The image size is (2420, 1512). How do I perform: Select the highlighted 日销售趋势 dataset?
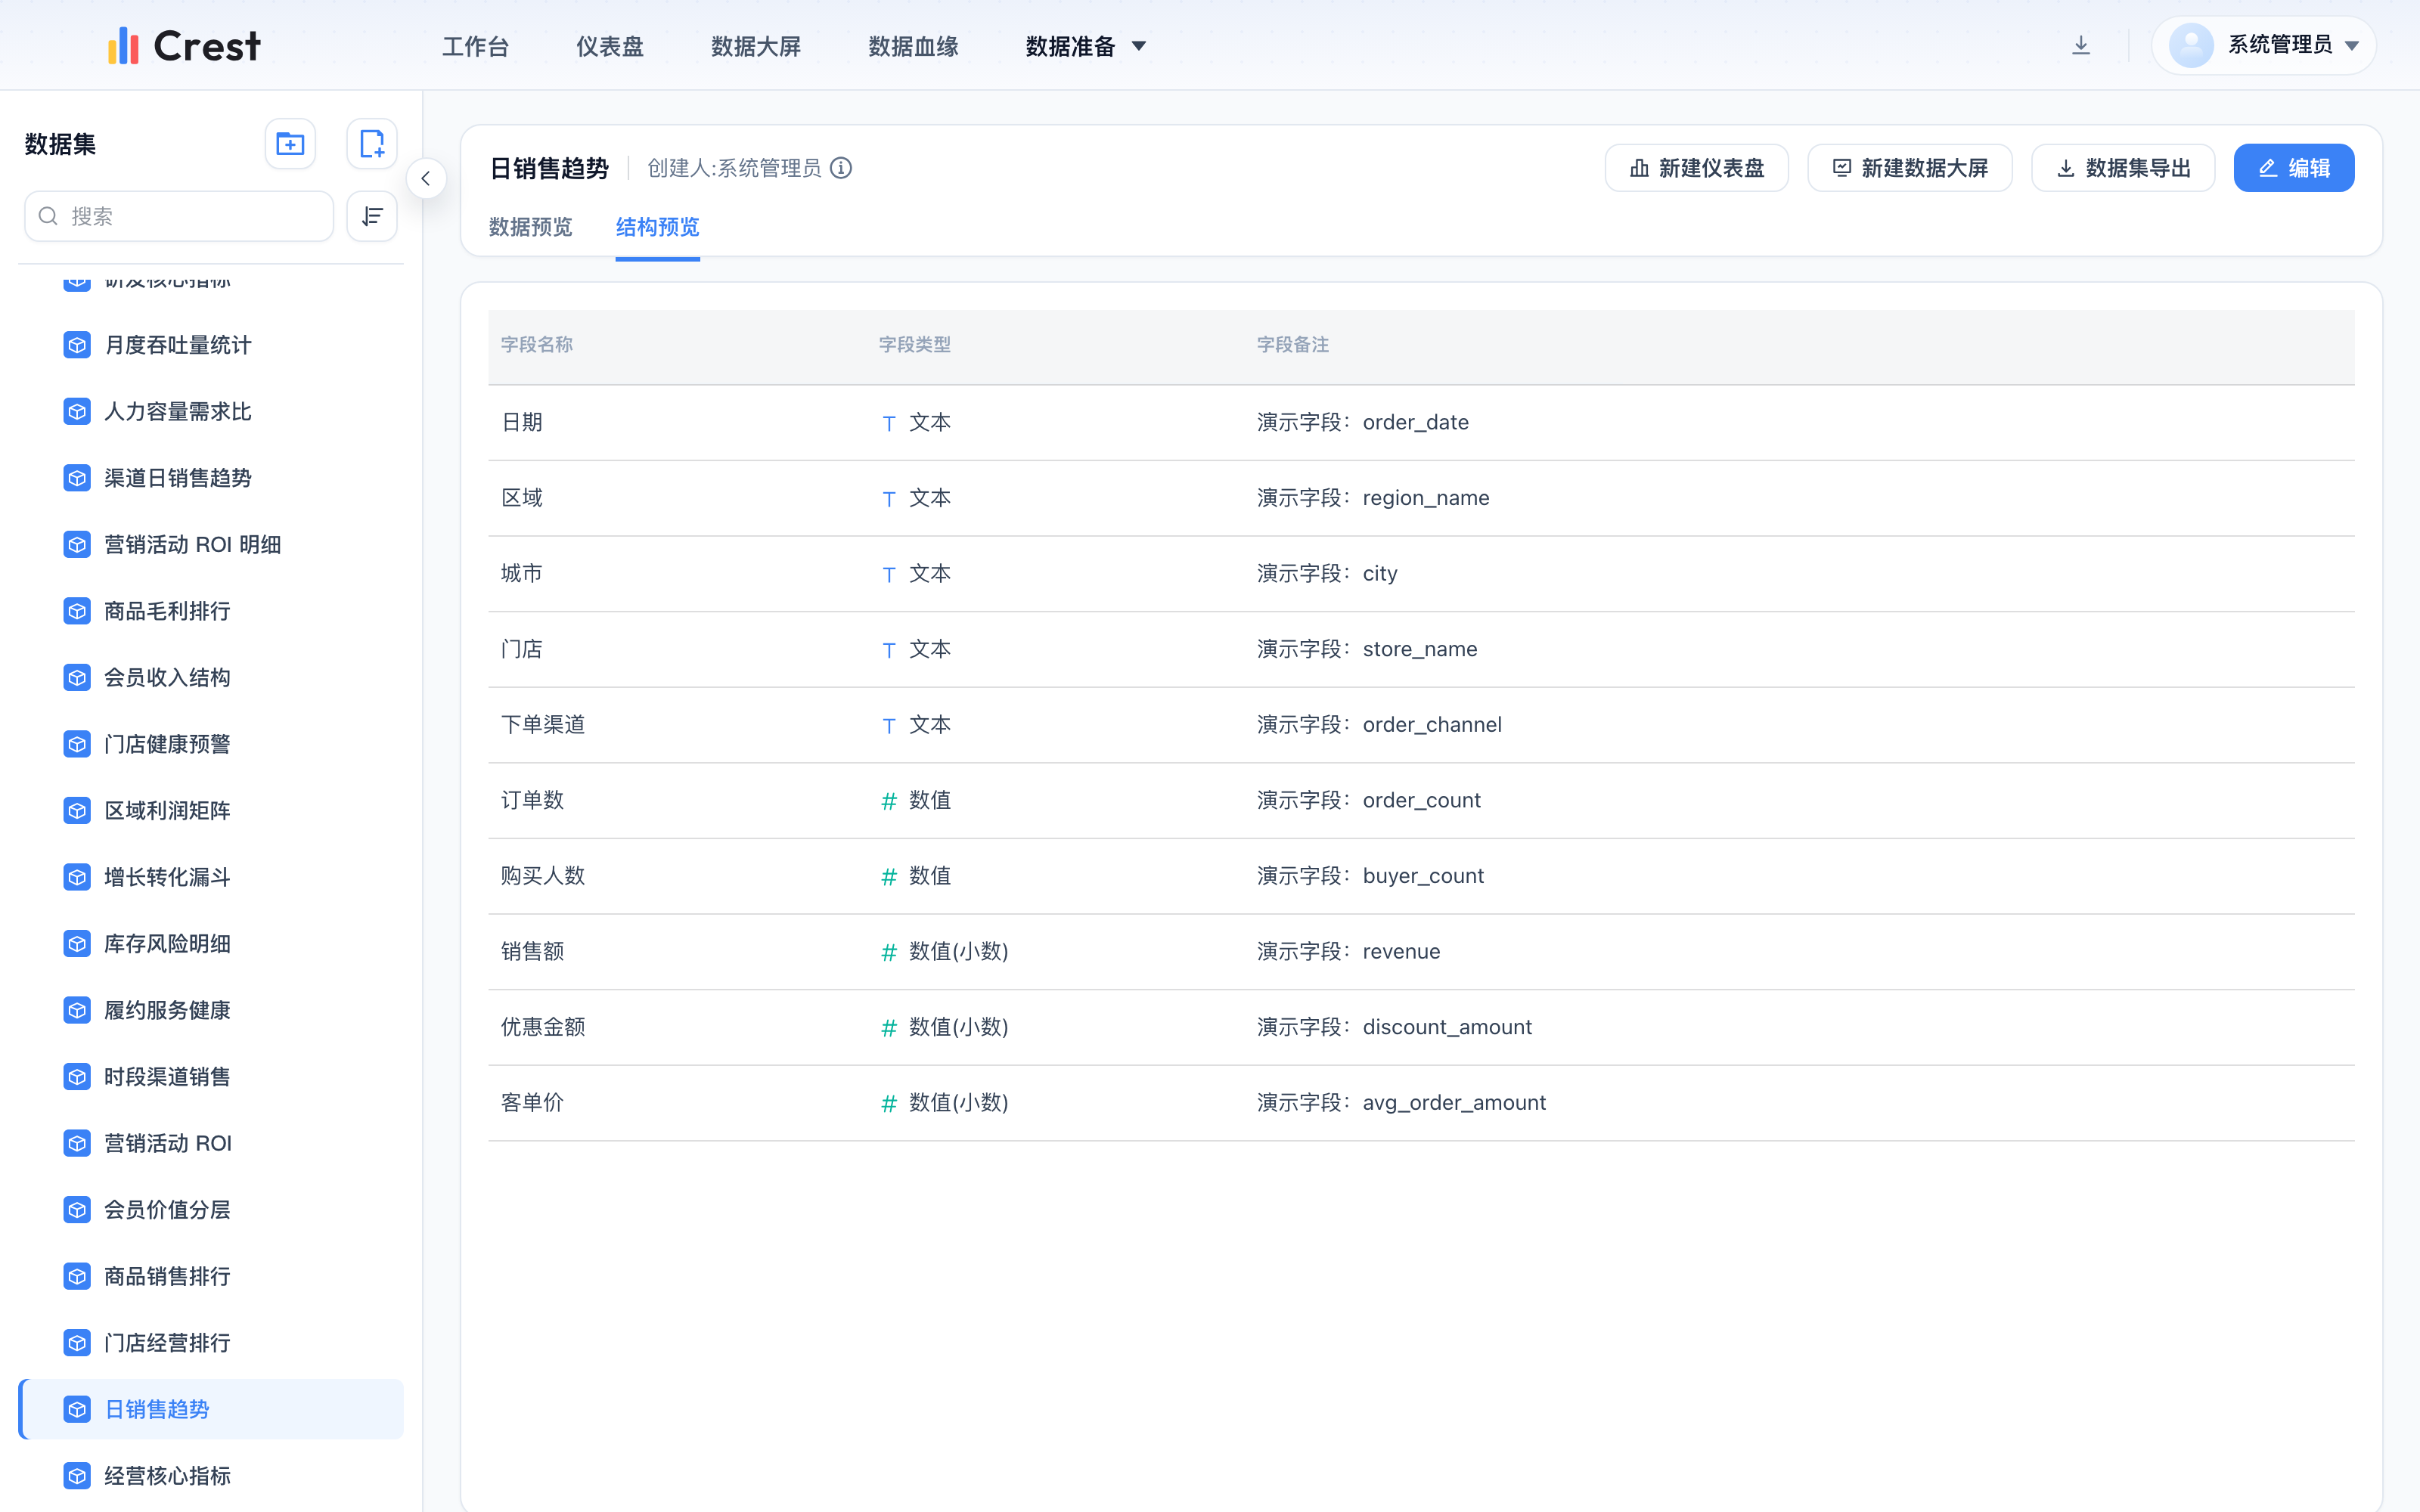[211, 1409]
